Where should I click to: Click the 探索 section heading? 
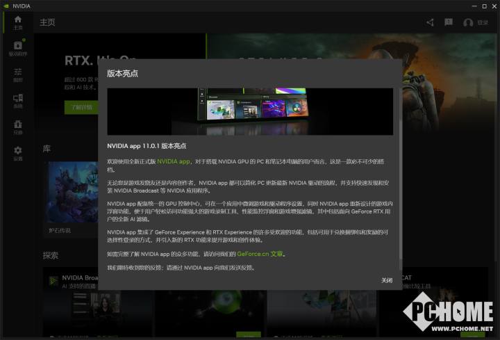point(51,255)
